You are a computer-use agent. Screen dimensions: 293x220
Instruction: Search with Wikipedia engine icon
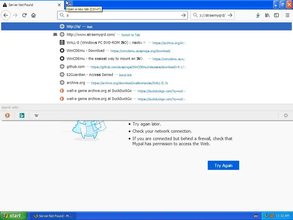pos(36,115)
